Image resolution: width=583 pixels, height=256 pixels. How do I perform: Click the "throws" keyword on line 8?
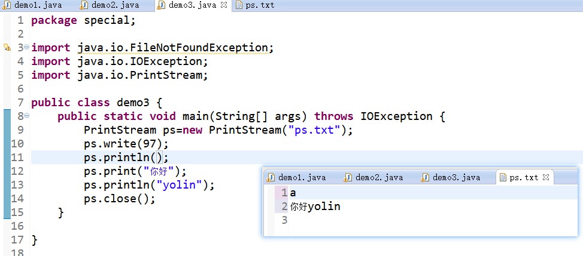coord(334,116)
